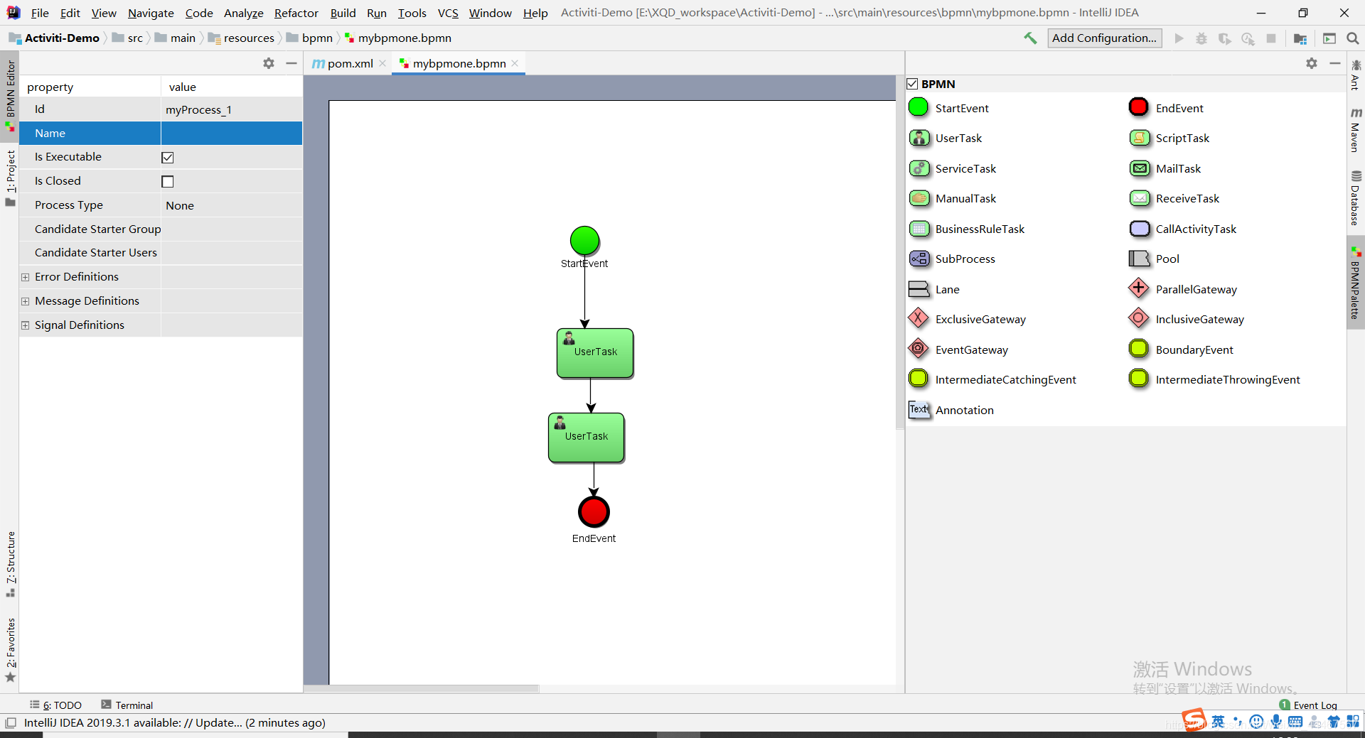This screenshot has width=1365, height=738.
Task: Pick CallActivityTask from palette
Action: [x=1182, y=229]
